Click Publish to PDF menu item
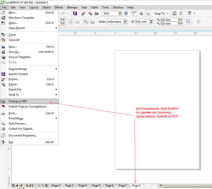The image size is (212, 189). click(x=29, y=101)
